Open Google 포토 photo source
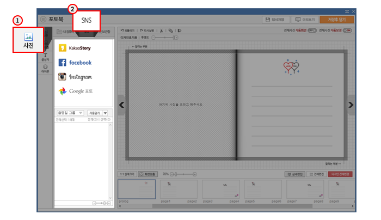The width and height of the screenshot is (381, 220). (x=76, y=91)
